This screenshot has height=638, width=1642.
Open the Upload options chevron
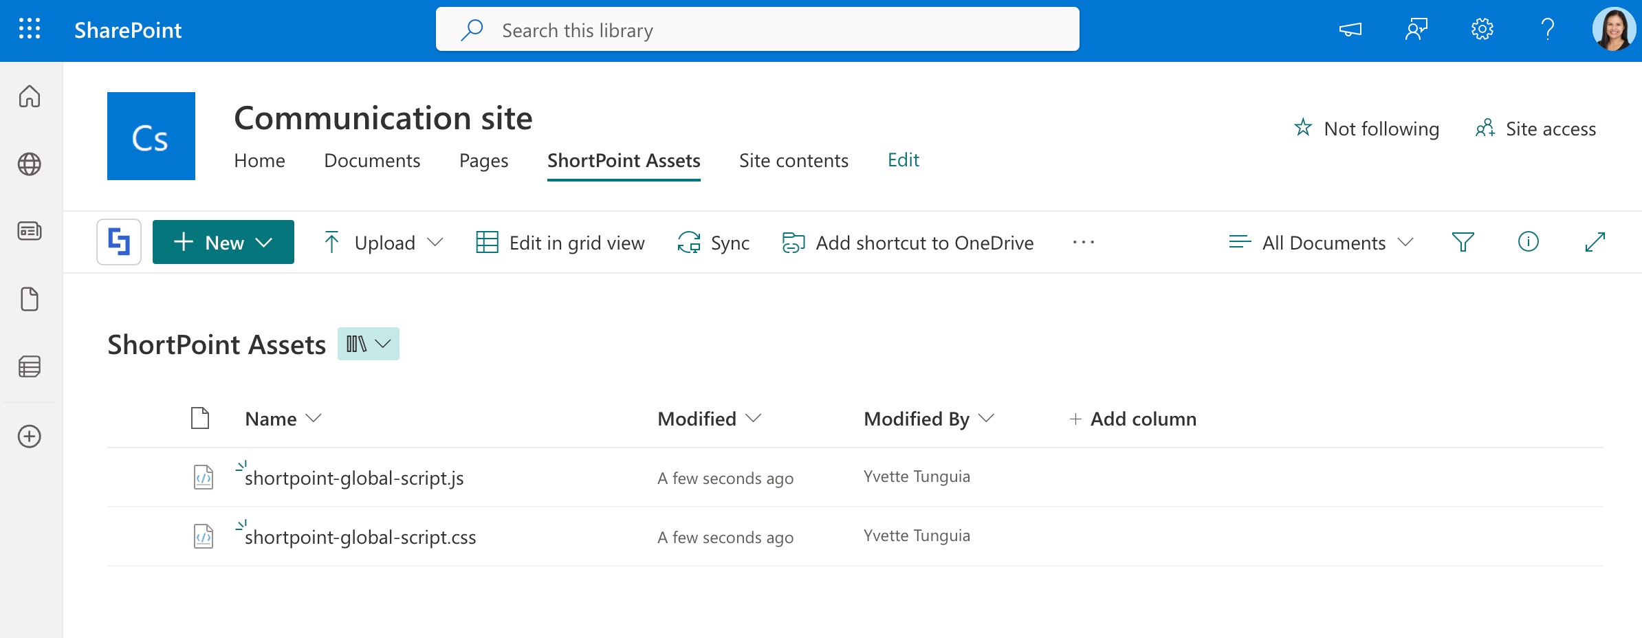coord(435,242)
